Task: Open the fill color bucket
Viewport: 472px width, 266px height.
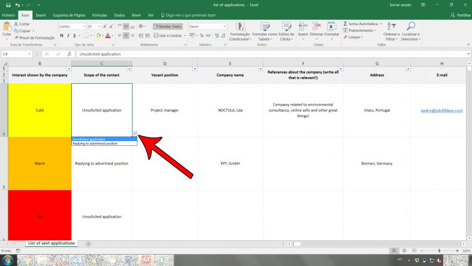Action: (98, 35)
